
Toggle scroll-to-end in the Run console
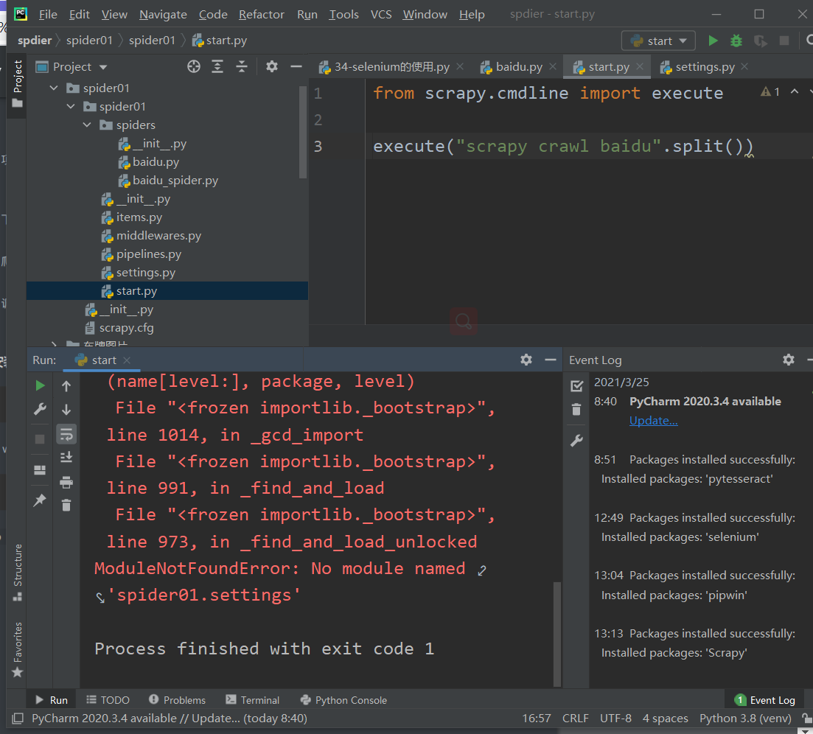[66, 457]
